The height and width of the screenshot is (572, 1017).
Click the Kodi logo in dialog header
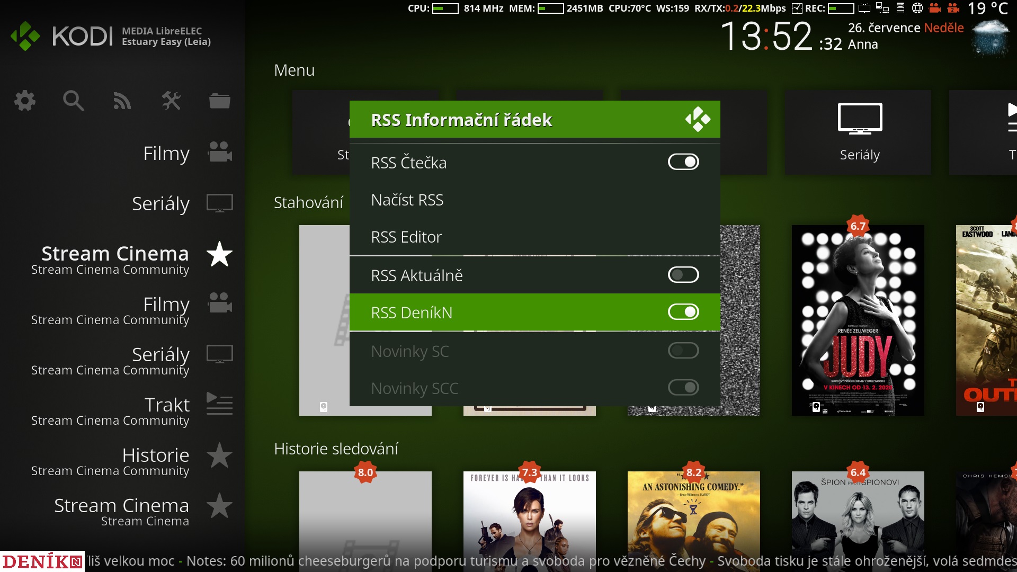pyautogui.click(x=698, y=120)
